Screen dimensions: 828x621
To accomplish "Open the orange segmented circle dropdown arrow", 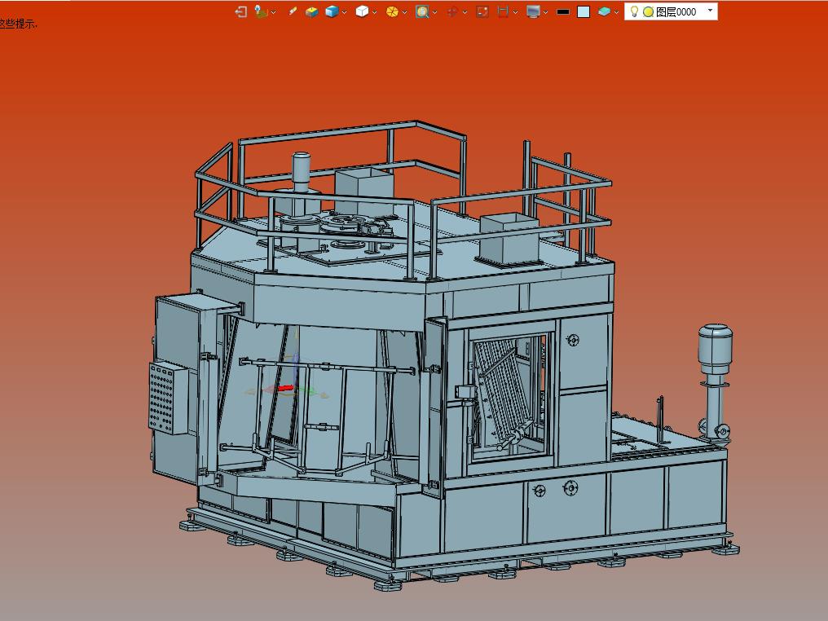I will point(404,12).
